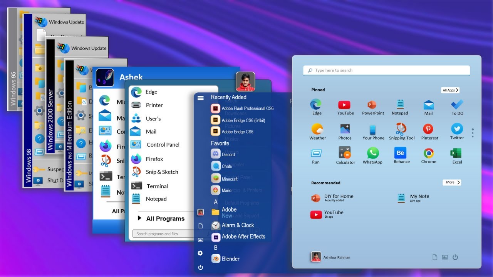Expand All Apps in the Windows 11 menu
The image size is (493, 277).
[450, 90]
